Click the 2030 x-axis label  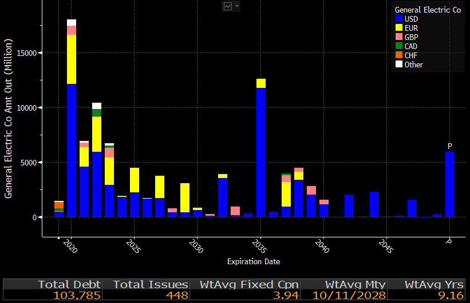196,247
